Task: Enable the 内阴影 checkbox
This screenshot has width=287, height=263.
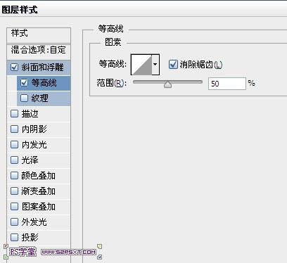Action: coord(14,129)
